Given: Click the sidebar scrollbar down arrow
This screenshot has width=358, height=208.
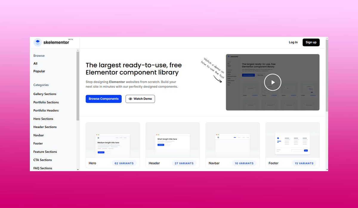Looking at the screenshot, I should coord(78,169).
